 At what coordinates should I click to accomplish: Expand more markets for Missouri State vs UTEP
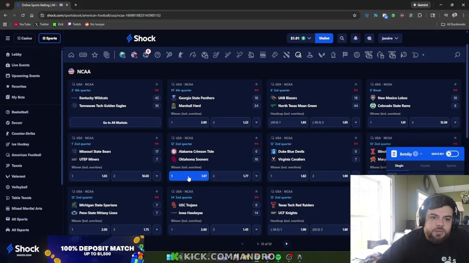[156, 176]
